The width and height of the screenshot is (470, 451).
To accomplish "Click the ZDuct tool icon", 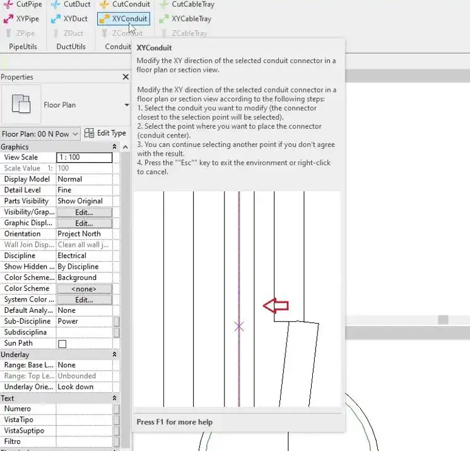I will point(56,33).
